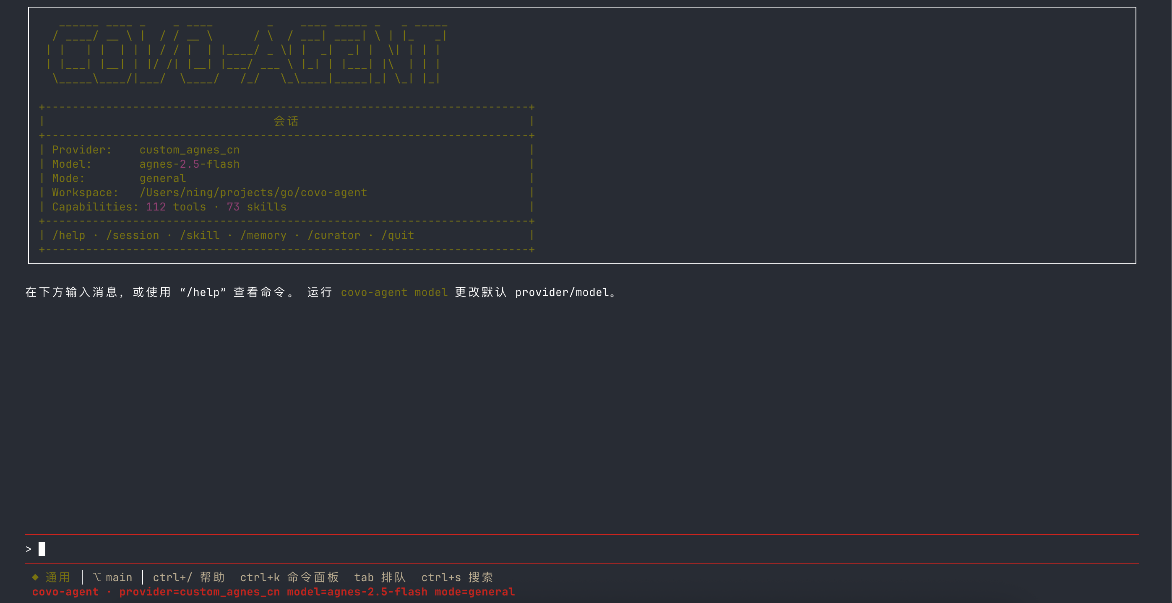
Task: Click "provider=custom_agnes_cn" in the bottom status line
Action: tap(200, 592)
